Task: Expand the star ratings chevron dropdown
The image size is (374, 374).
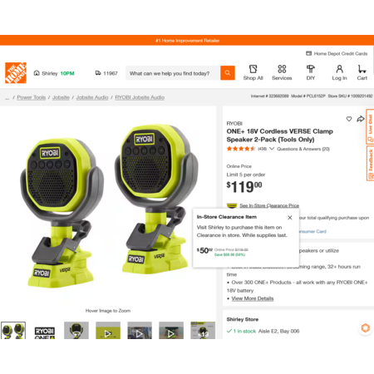Action: tap(272, 149)
